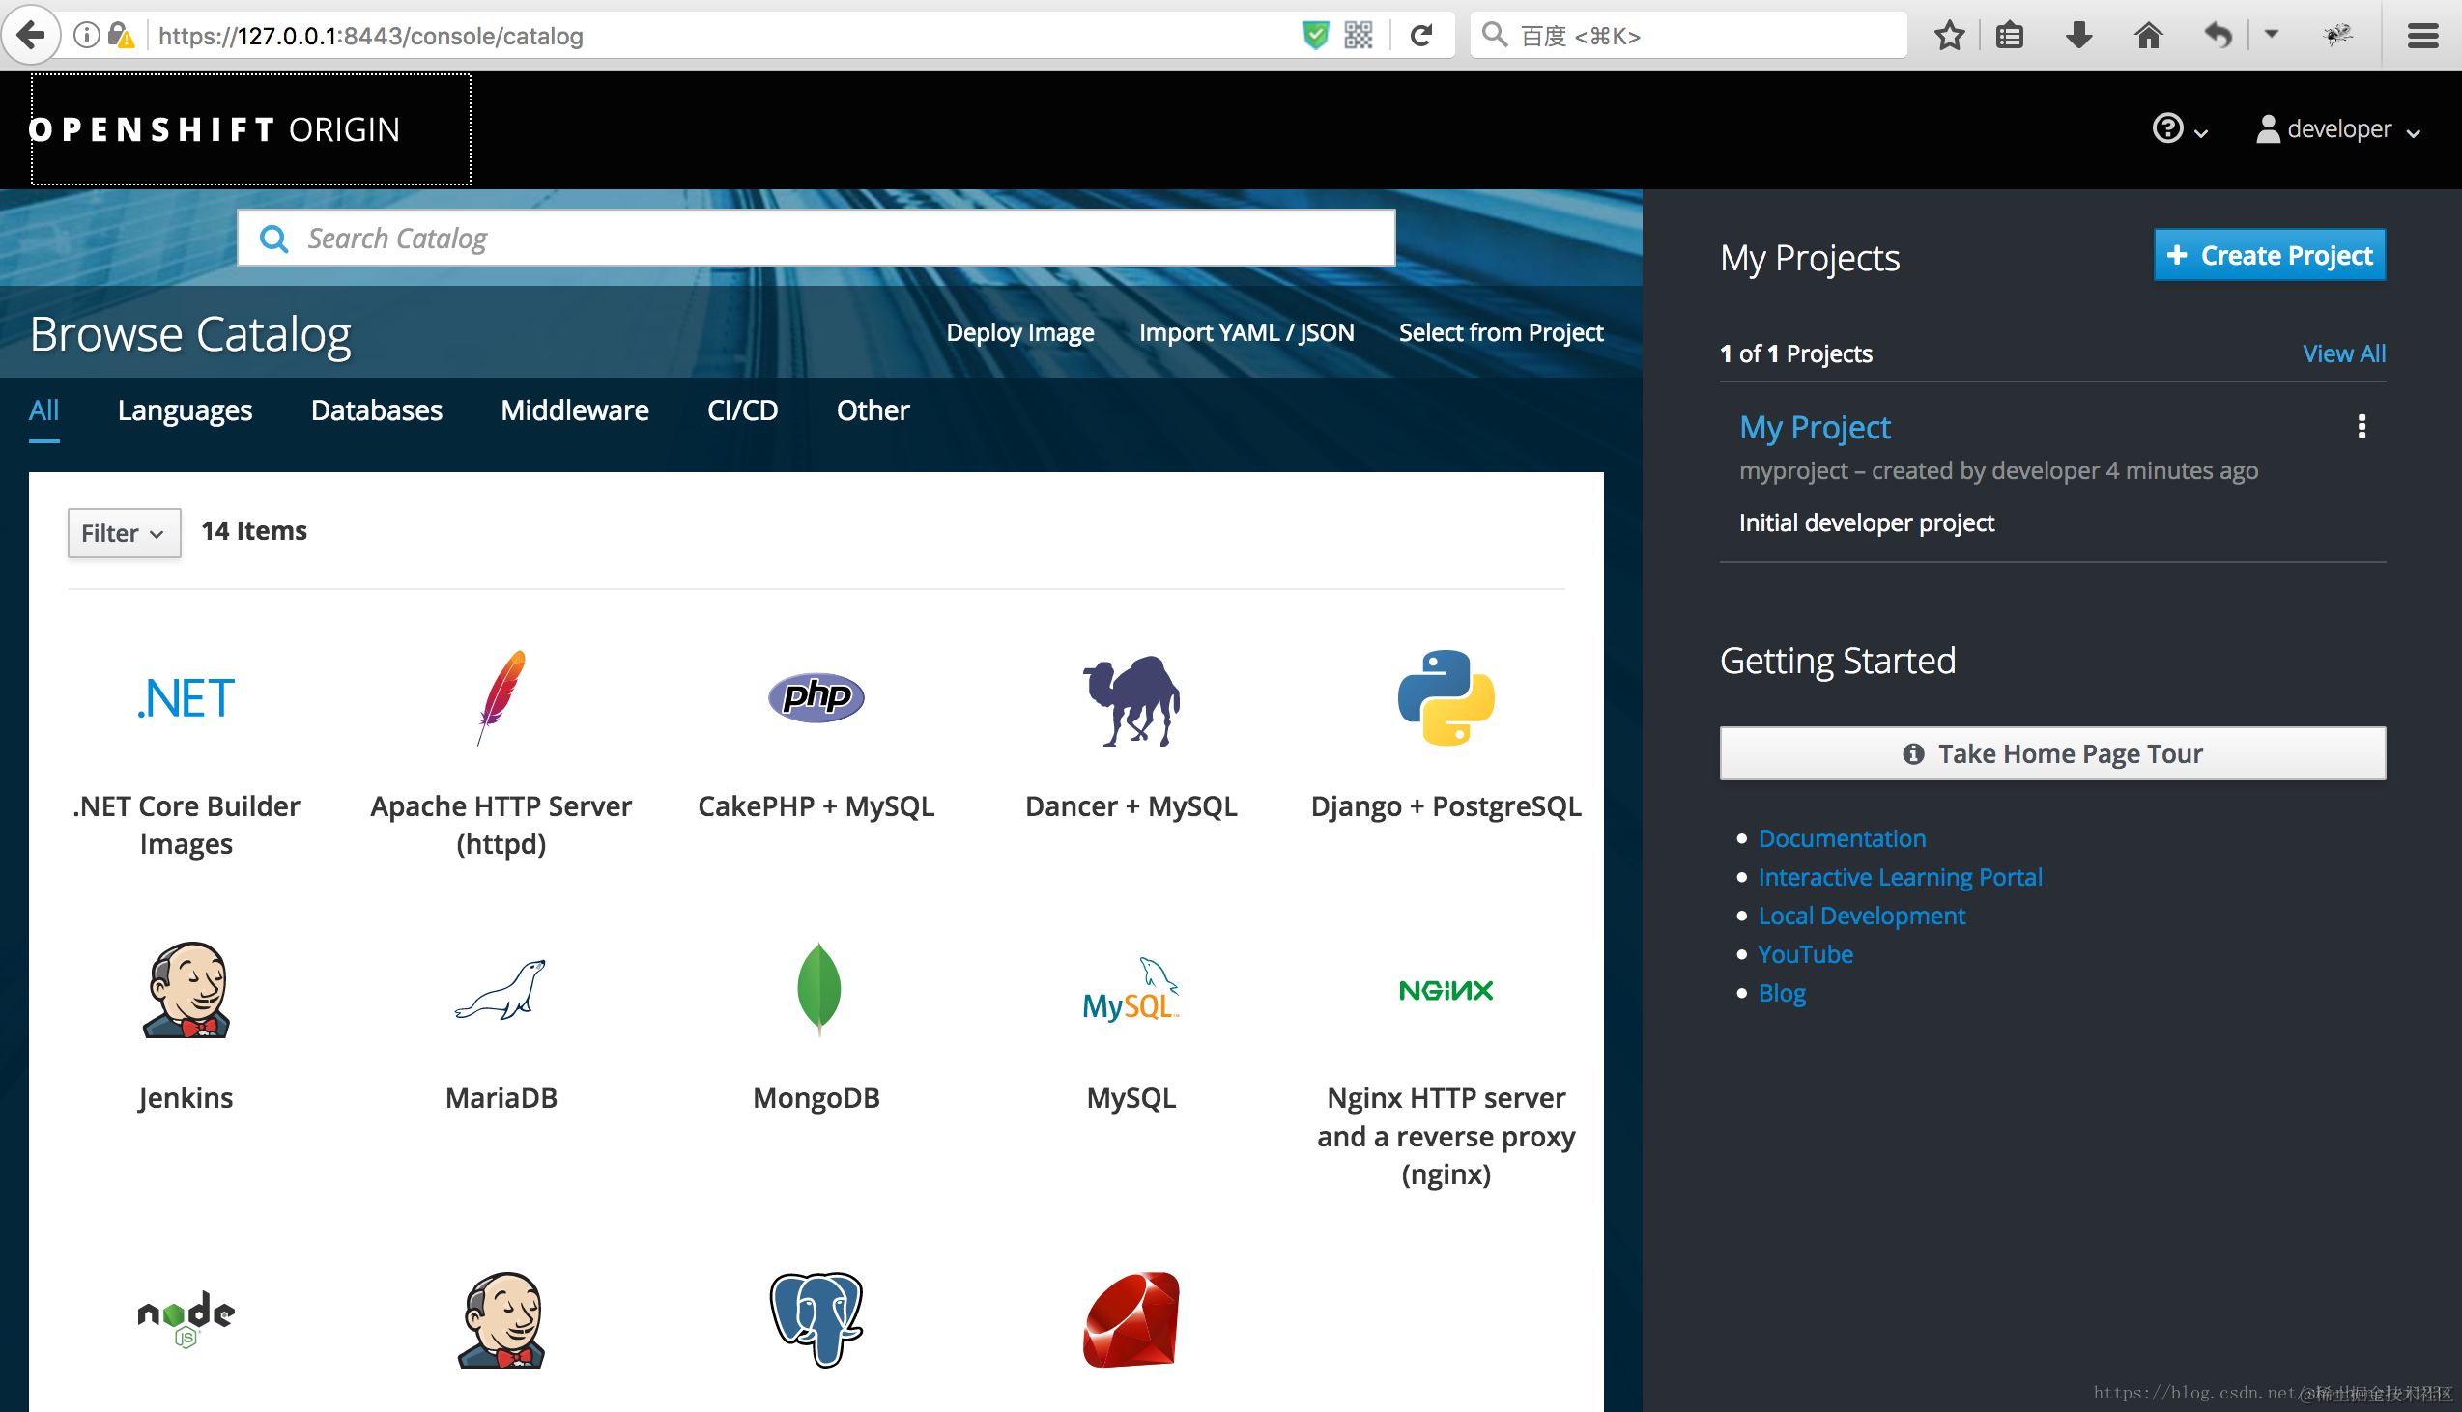2462x1412 pixels.
Task: Click the Nginx logo icon
Action: [x=1446, y=990]
